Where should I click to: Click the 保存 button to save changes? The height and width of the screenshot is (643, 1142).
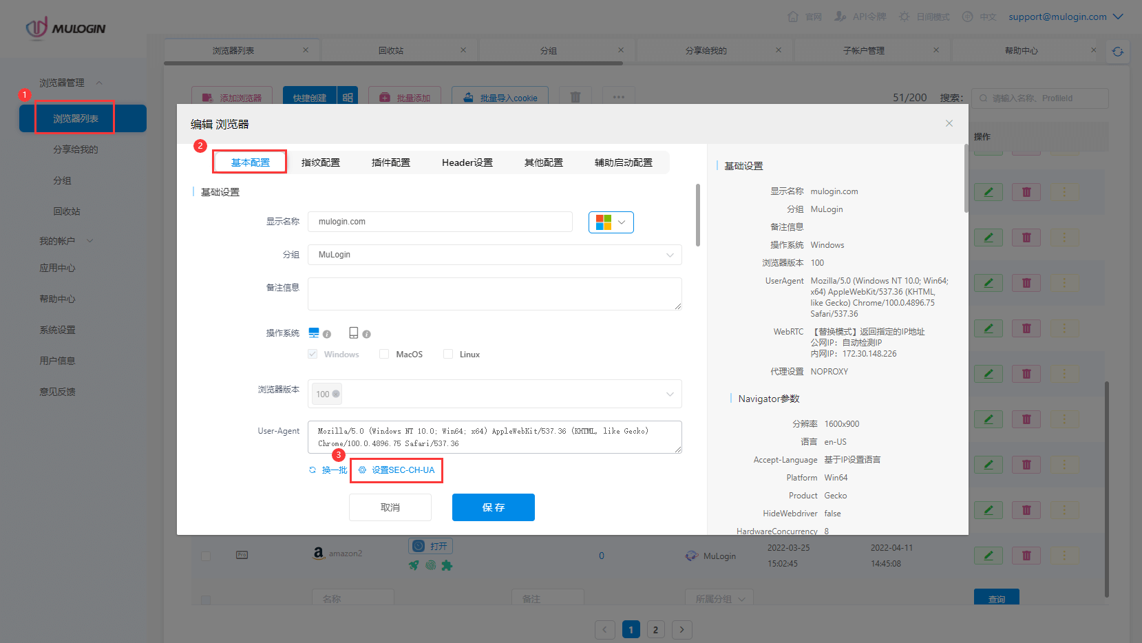click(493, 507)
